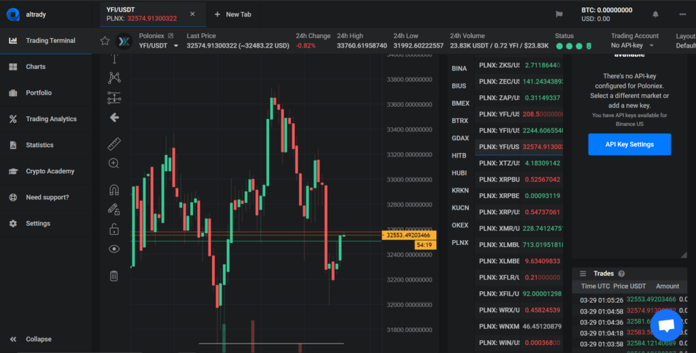Select PLNX: YFII/US market row
The image size is (696, 353).
pos(519,131)
